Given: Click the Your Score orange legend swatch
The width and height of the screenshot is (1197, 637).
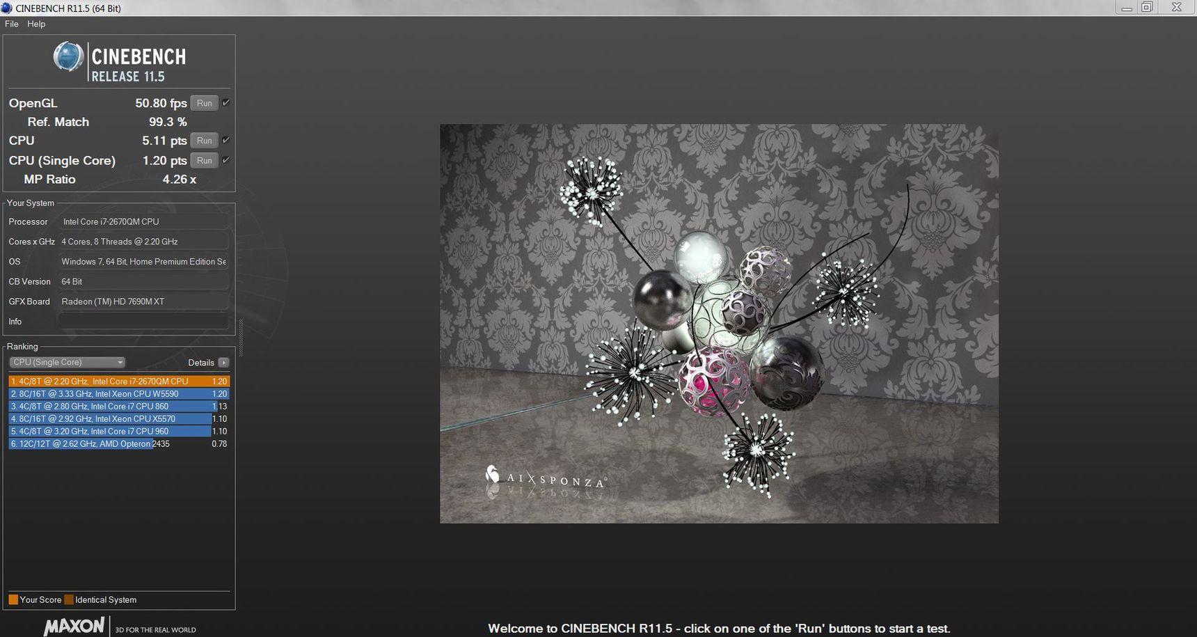Looking at the screenshot, I should [13, 599].
